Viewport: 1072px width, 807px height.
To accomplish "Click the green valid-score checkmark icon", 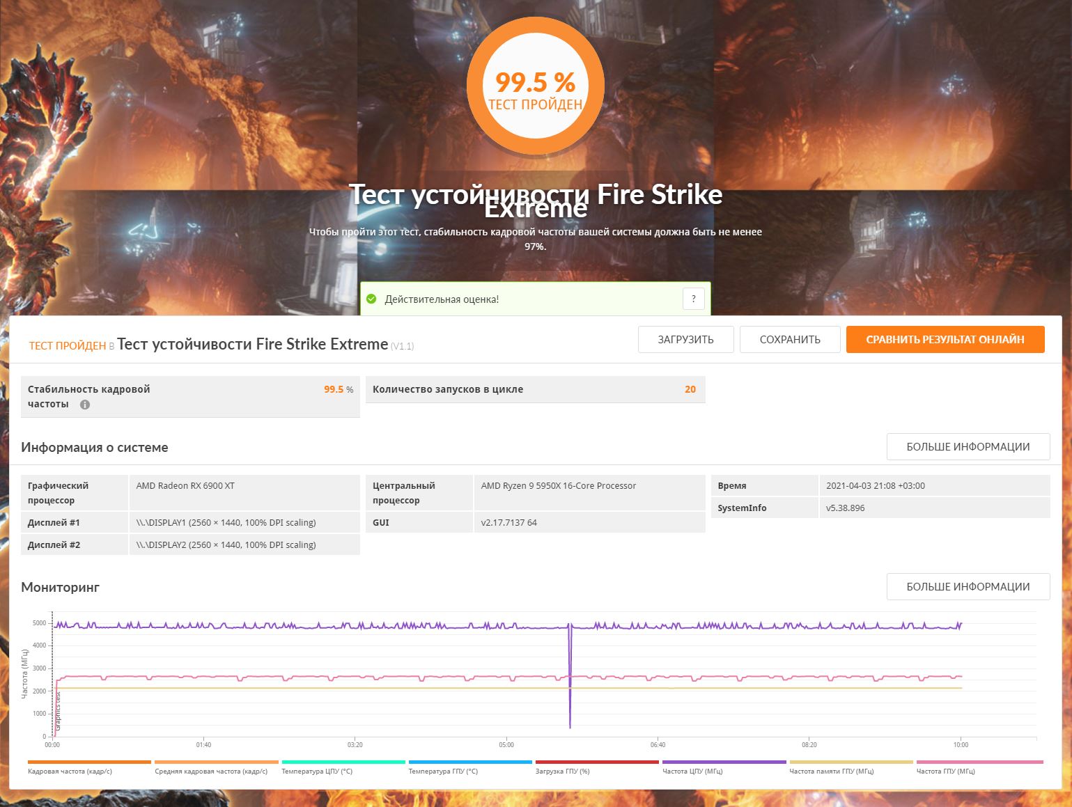I will [x=371, y=299].
